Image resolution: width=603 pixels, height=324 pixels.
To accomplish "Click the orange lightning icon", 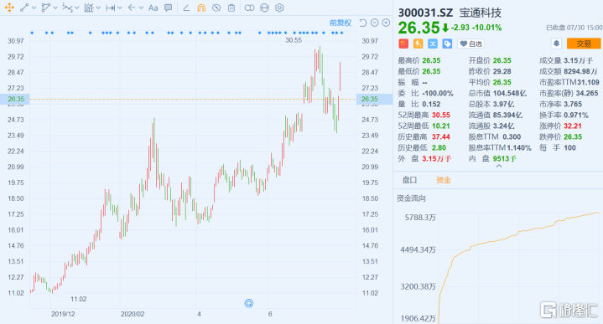I will (x=418, y=44).
